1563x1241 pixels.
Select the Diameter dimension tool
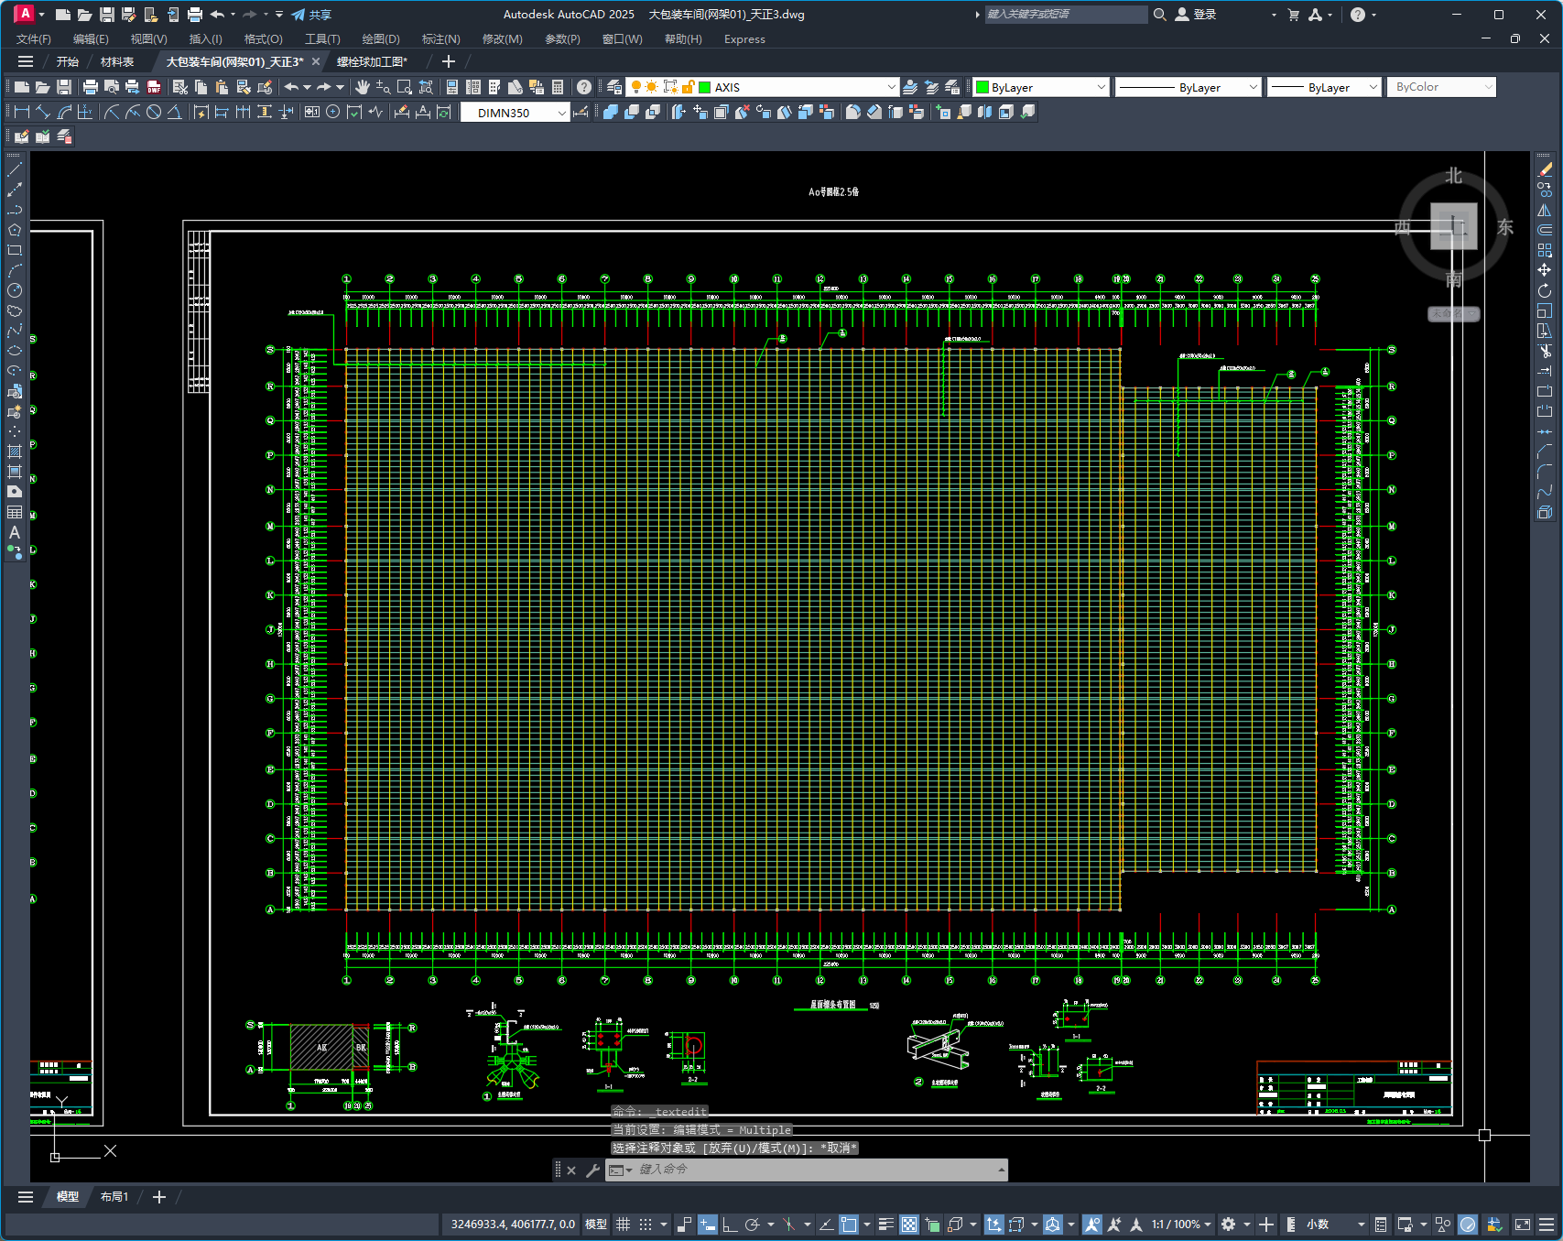click(x=154, y=112)
